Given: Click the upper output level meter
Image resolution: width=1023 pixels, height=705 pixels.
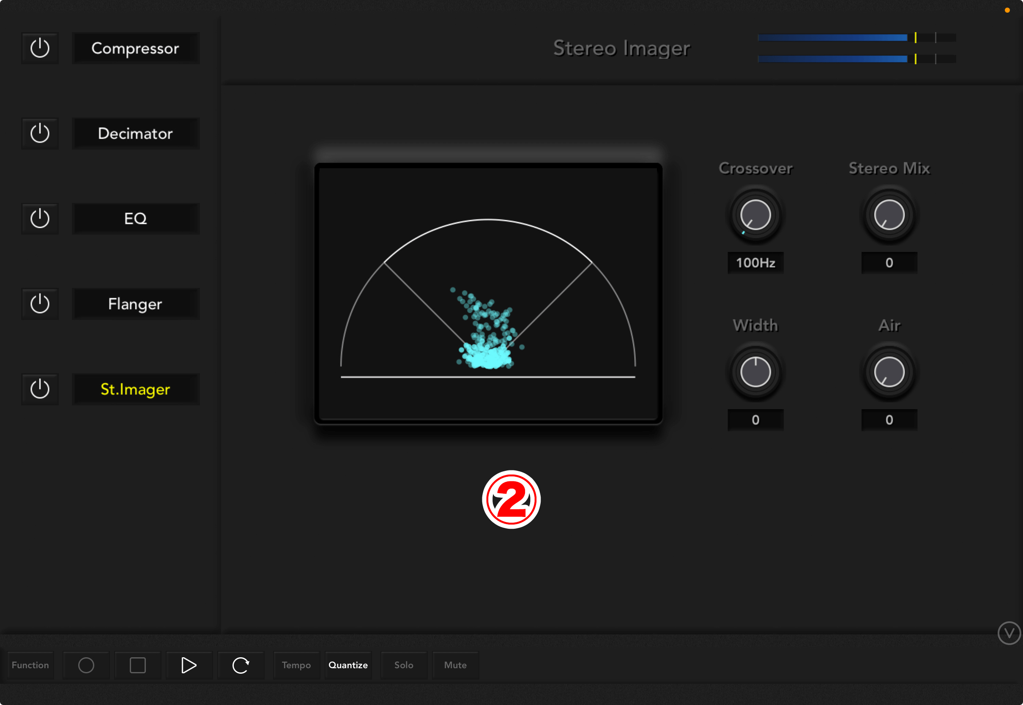Looking at the screenshot, I should pos(857,38).
